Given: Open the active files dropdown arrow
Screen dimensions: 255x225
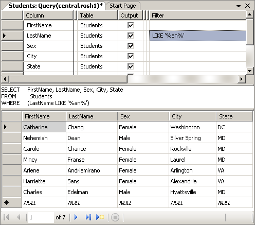Looking at the screenshot, I should pos(239,6).
